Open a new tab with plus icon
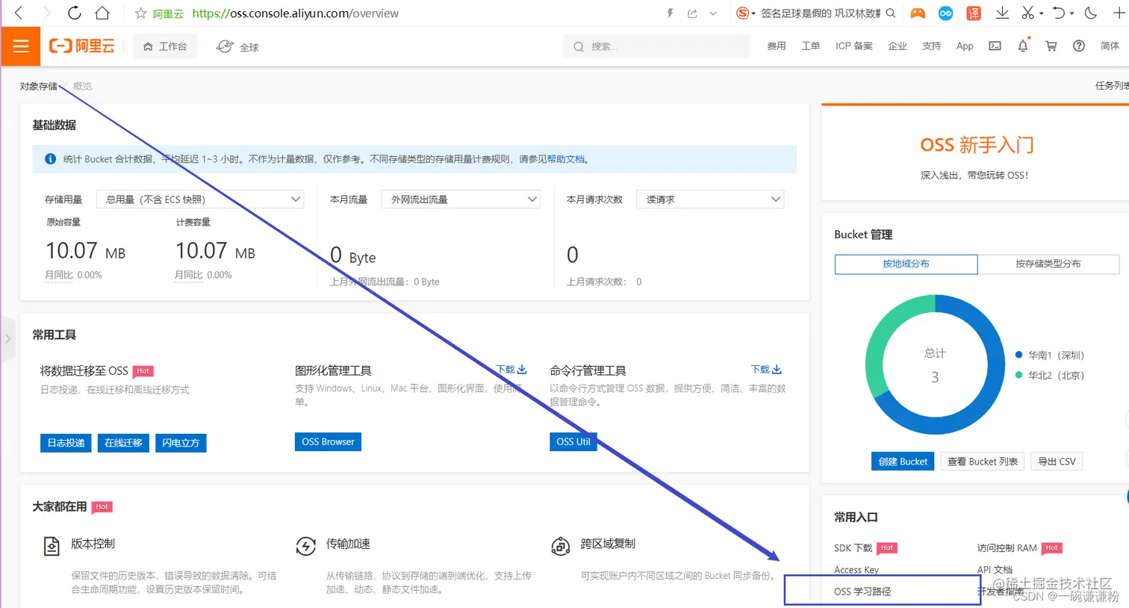Screen dimensions: 1129x608 point(1119,13)
